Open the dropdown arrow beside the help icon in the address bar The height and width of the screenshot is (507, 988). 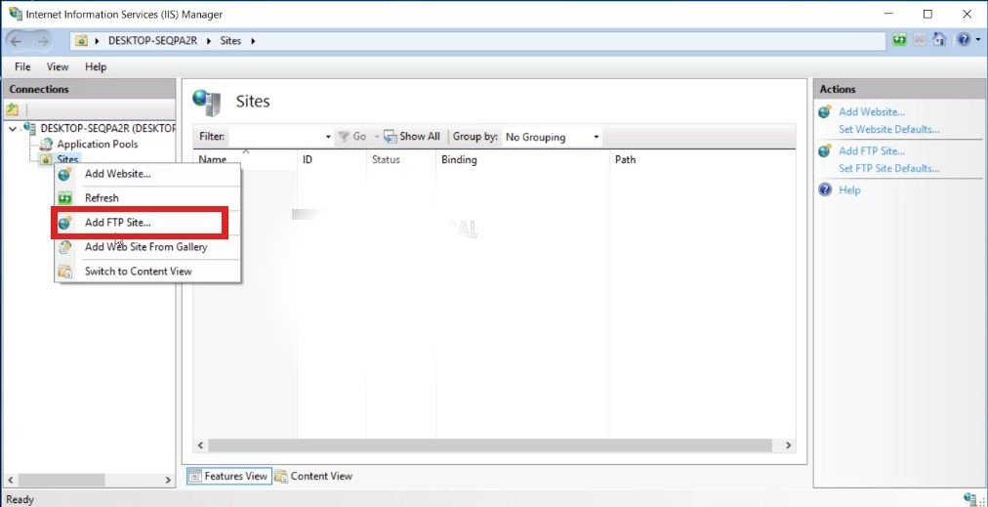coord(978,40)
